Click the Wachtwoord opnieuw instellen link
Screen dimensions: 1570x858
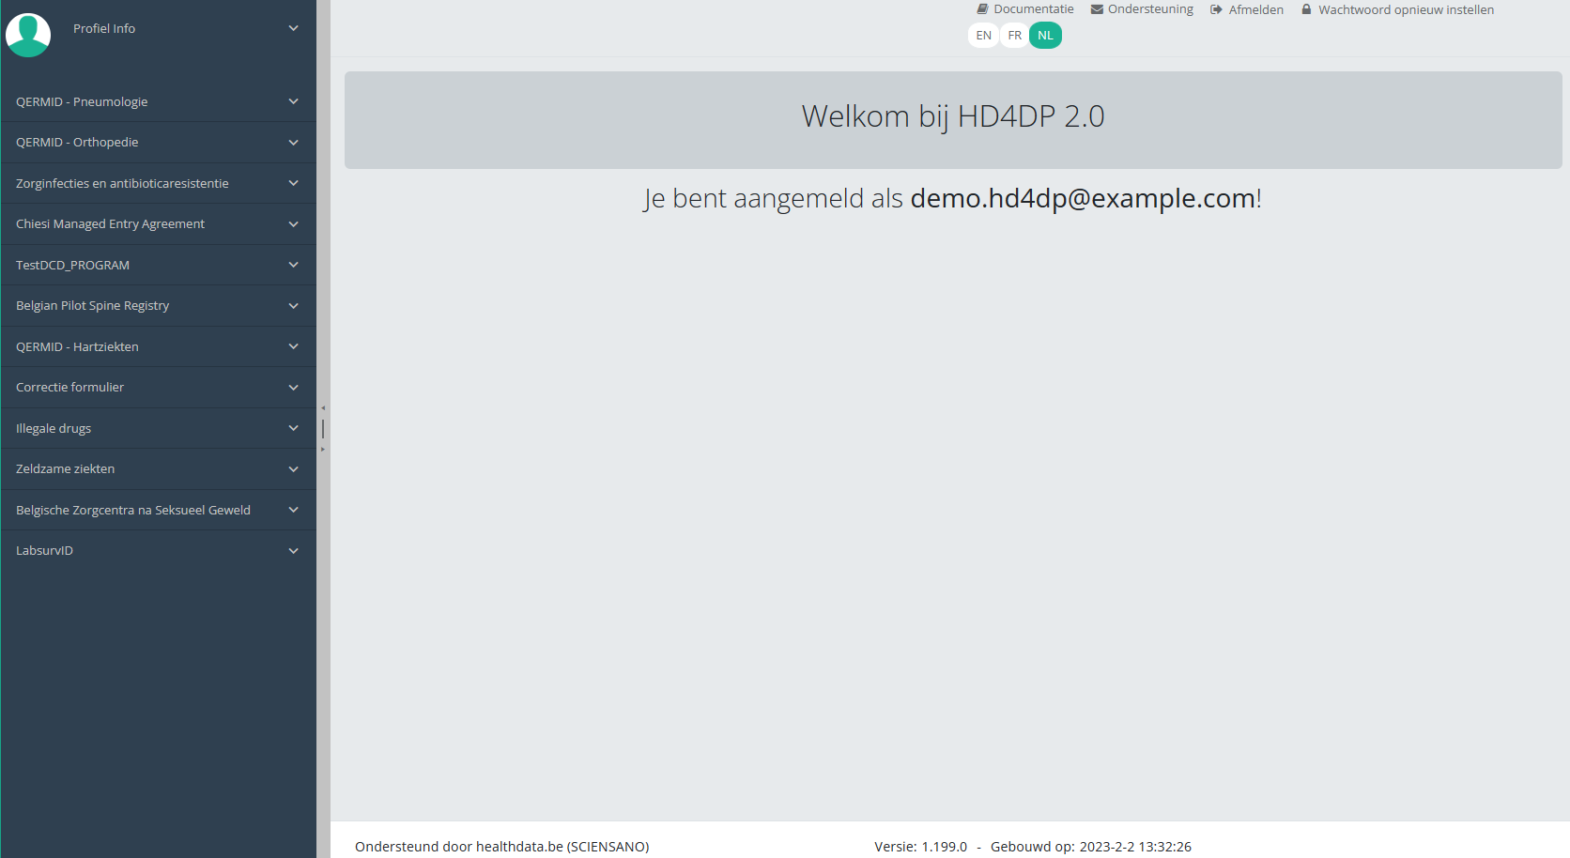pyautogui.click(x=1406, y=9)
